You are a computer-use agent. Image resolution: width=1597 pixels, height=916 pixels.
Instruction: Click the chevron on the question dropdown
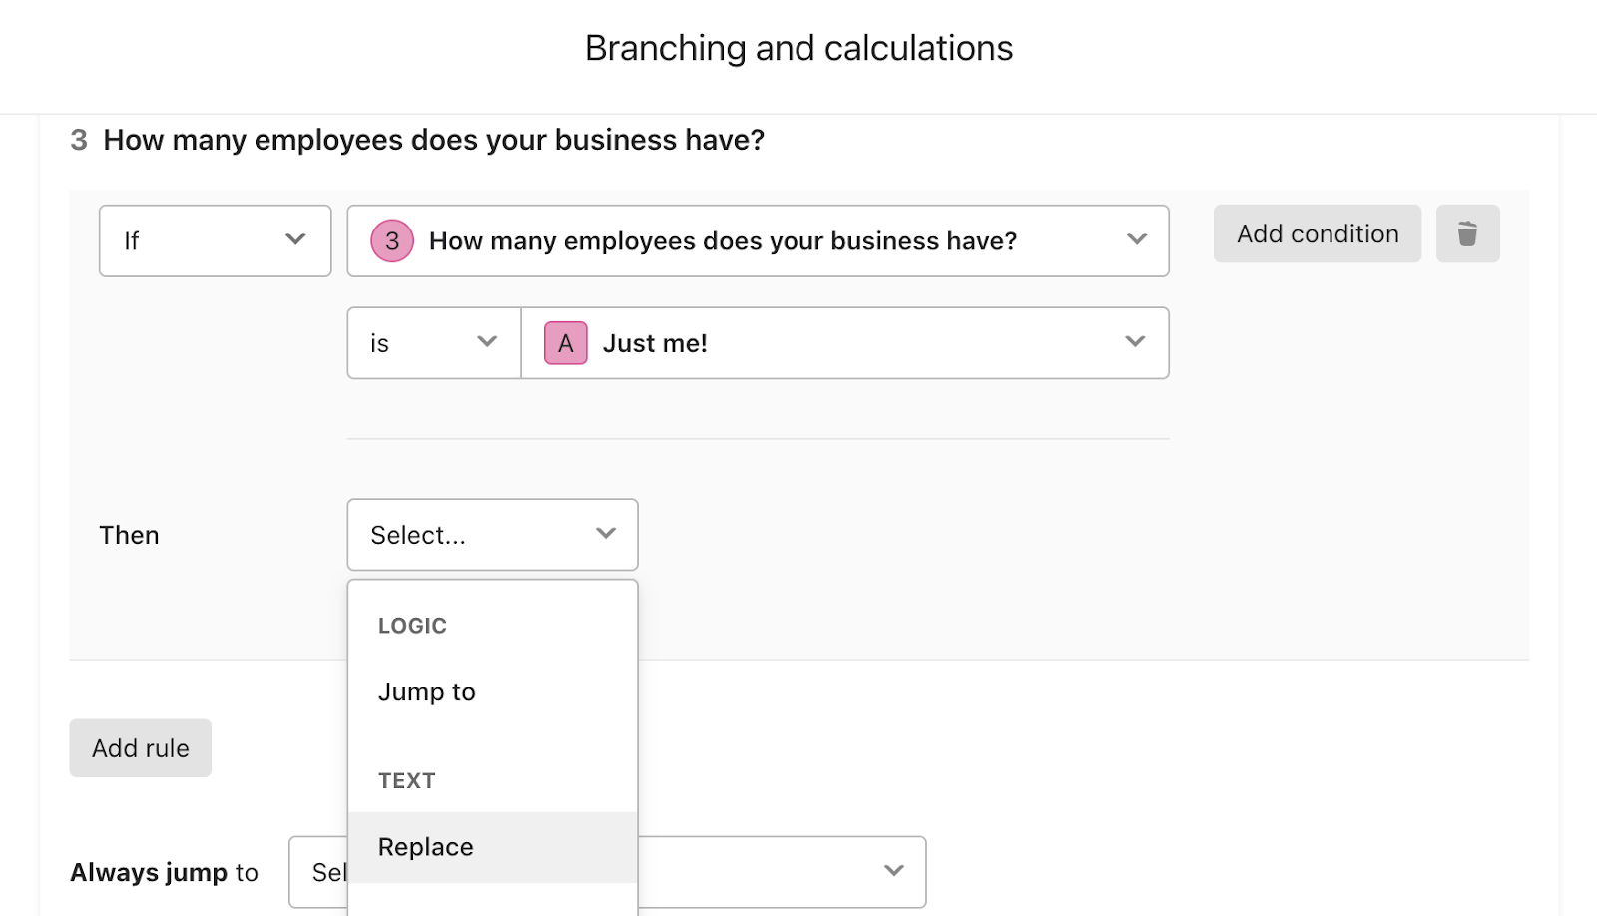pos(1135,240)
